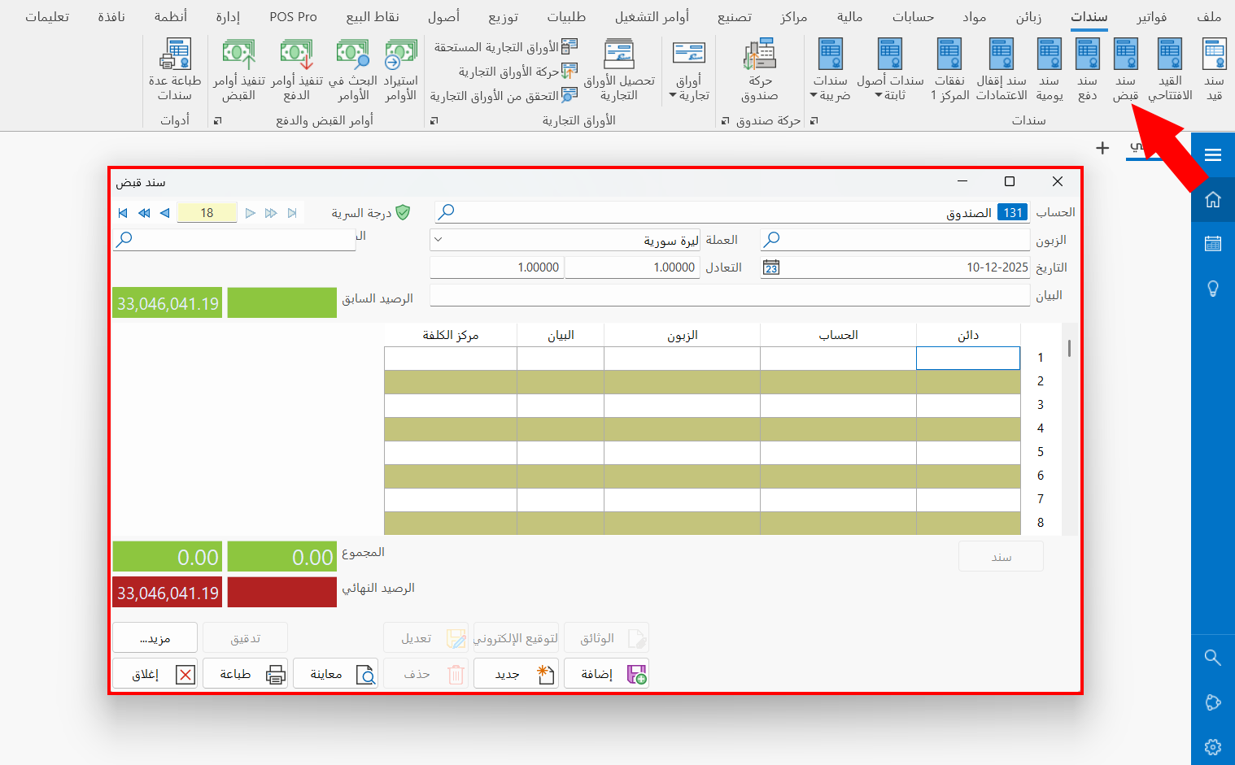Click استيراد الأوامر icon
This screenshot has height=765, width=1235.
pyautogui.click(x=399, y=69)
